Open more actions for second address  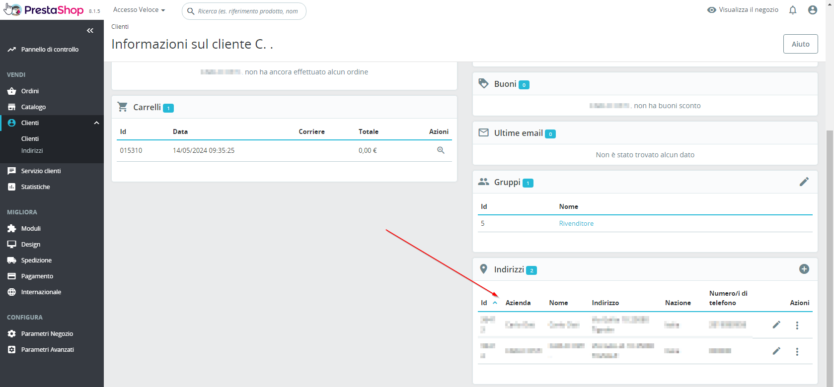point(797,352)
